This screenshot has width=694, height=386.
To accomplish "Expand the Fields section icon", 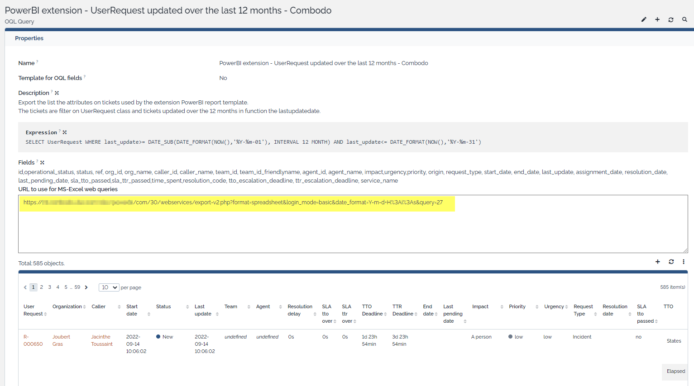I will coord(42,163).
